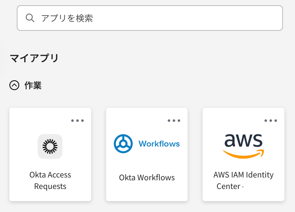The width and height of the screenshot is (295, 212).
Task: Click the 作業 section title
Action: point(33,85)
